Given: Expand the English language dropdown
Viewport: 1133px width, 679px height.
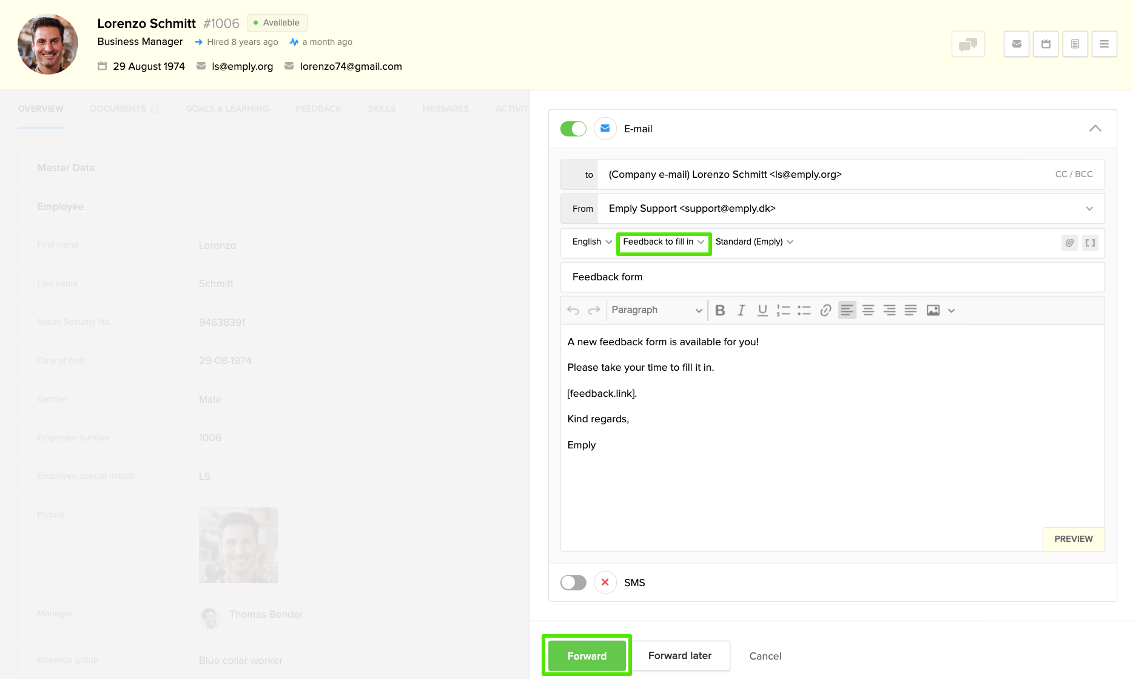Looking at the screenshot, I should click(x=591, y=242).
